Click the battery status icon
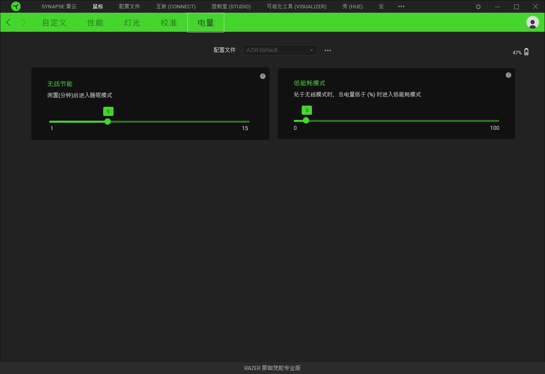The height and width of the screenshot is (374, 545). pos(526,52)
